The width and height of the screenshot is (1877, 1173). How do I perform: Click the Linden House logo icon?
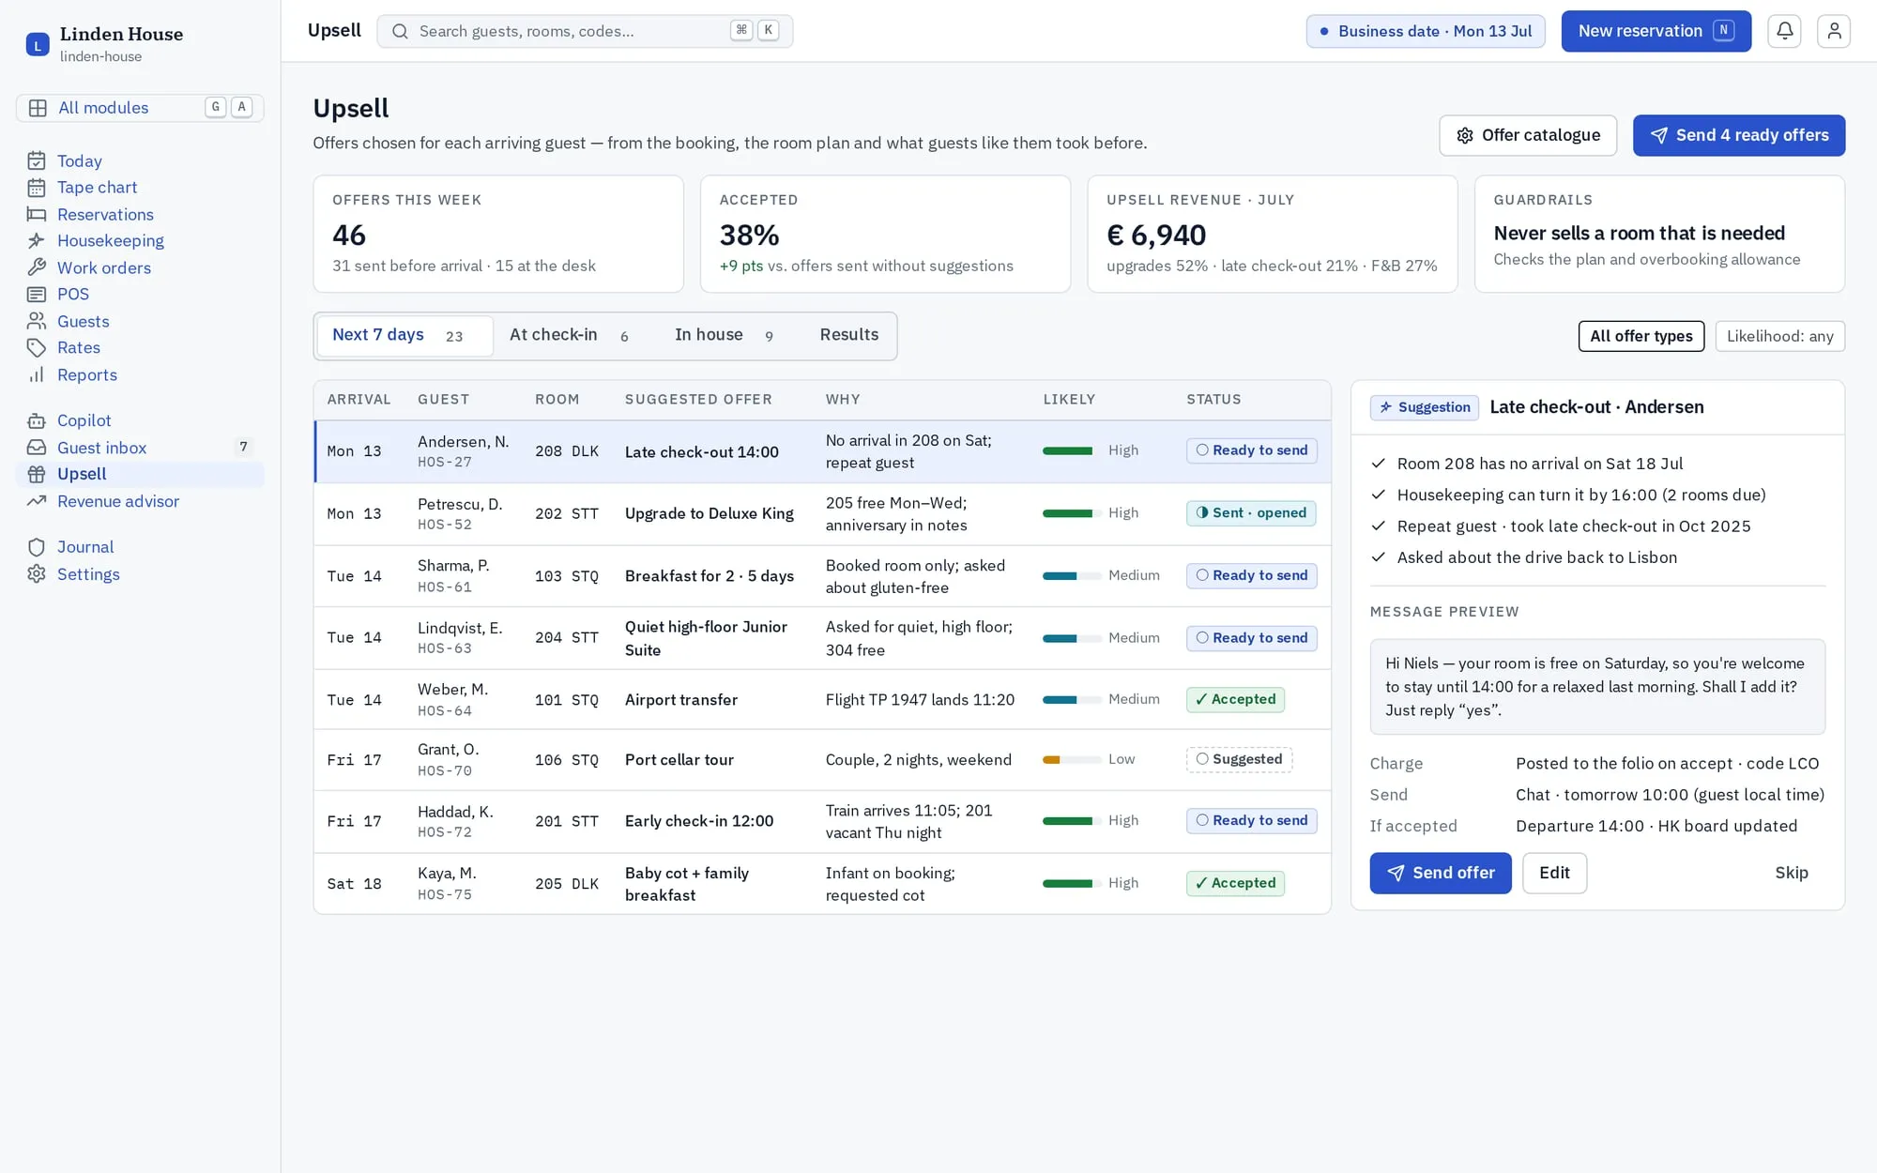pyautogui.click(x=38, y=44)
